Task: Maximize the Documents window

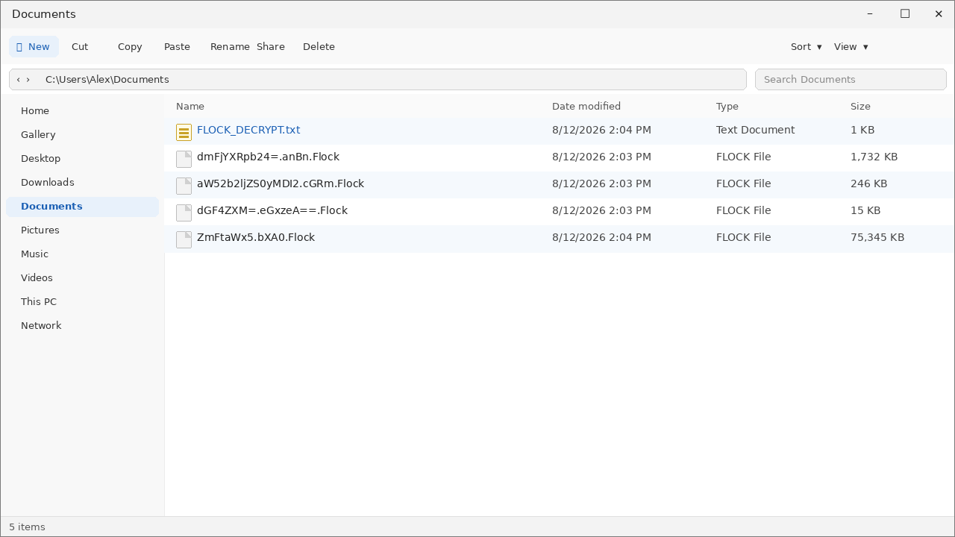Action: click(904, 14)
